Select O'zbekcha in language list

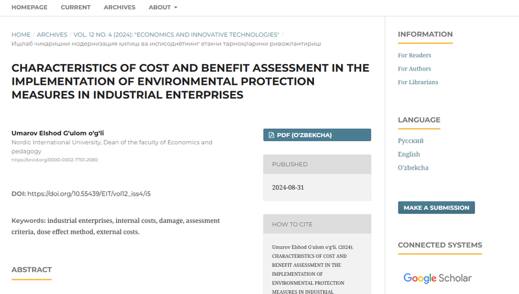click(413, 168)
